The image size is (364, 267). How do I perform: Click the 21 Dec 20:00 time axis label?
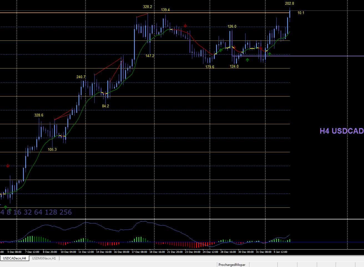pos(175,252)
